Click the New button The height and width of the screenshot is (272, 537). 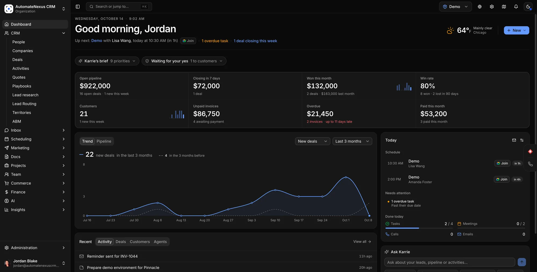516,30
